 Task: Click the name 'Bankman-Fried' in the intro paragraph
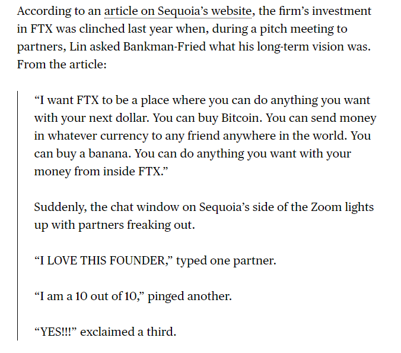[164, 46]
